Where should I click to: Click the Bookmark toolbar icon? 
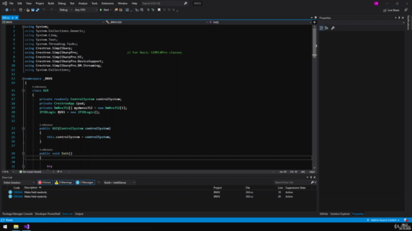[159, 10]
